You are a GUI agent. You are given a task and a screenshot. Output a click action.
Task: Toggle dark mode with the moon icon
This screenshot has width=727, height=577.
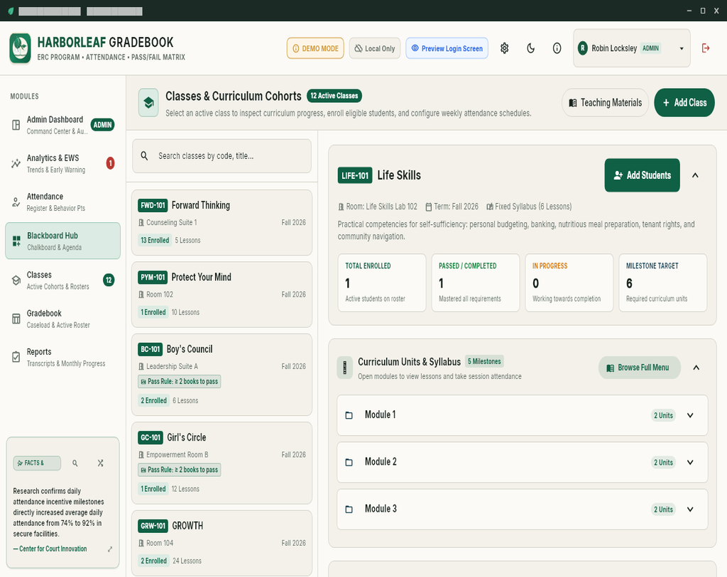point(531,48)
